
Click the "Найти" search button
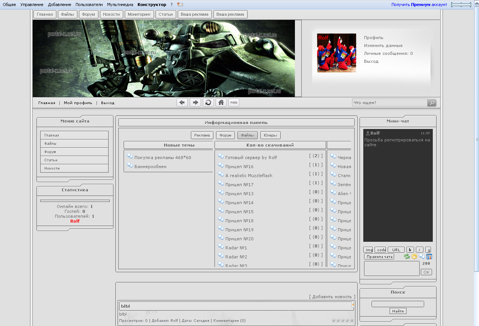point(398,311)
